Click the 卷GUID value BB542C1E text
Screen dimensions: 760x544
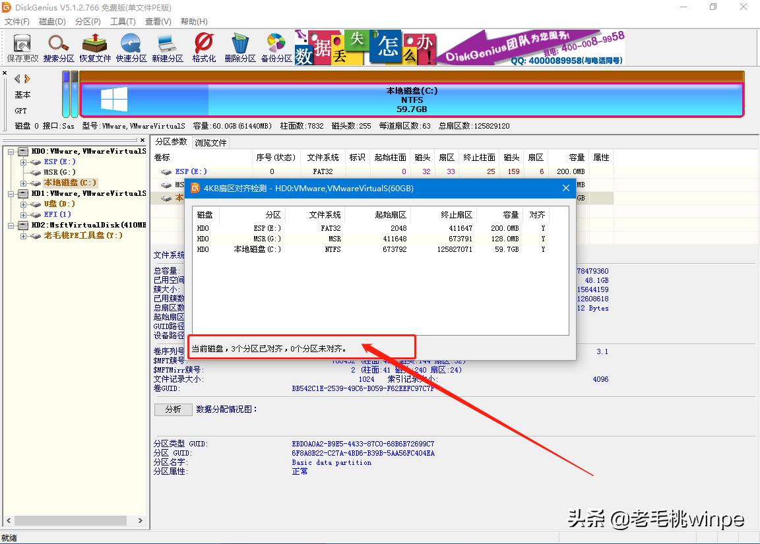363,388
